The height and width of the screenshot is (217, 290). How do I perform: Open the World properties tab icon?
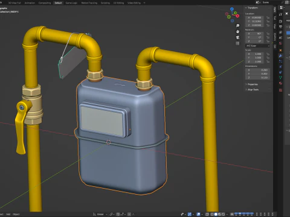tap(280, 43)
